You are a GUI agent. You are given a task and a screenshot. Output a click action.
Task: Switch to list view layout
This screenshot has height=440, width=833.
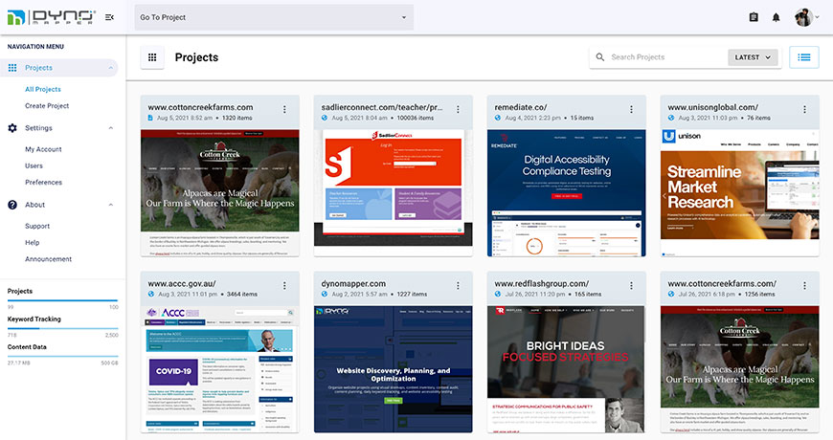click(x=804, y=57)
